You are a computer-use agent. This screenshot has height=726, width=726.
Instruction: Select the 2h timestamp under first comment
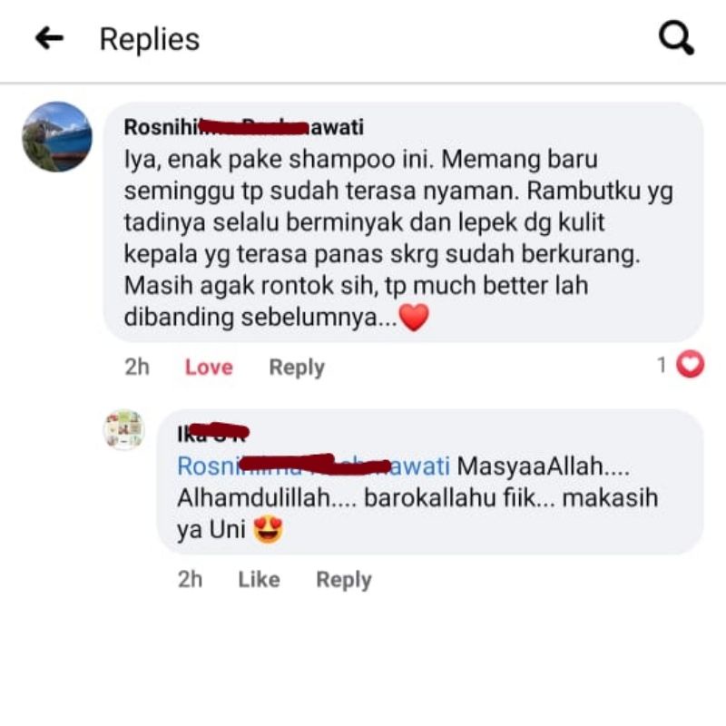[137, 368]
